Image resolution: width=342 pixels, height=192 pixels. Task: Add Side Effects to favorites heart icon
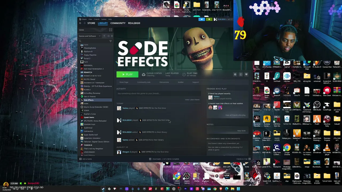pyautogui.click(x=246, y=74)
